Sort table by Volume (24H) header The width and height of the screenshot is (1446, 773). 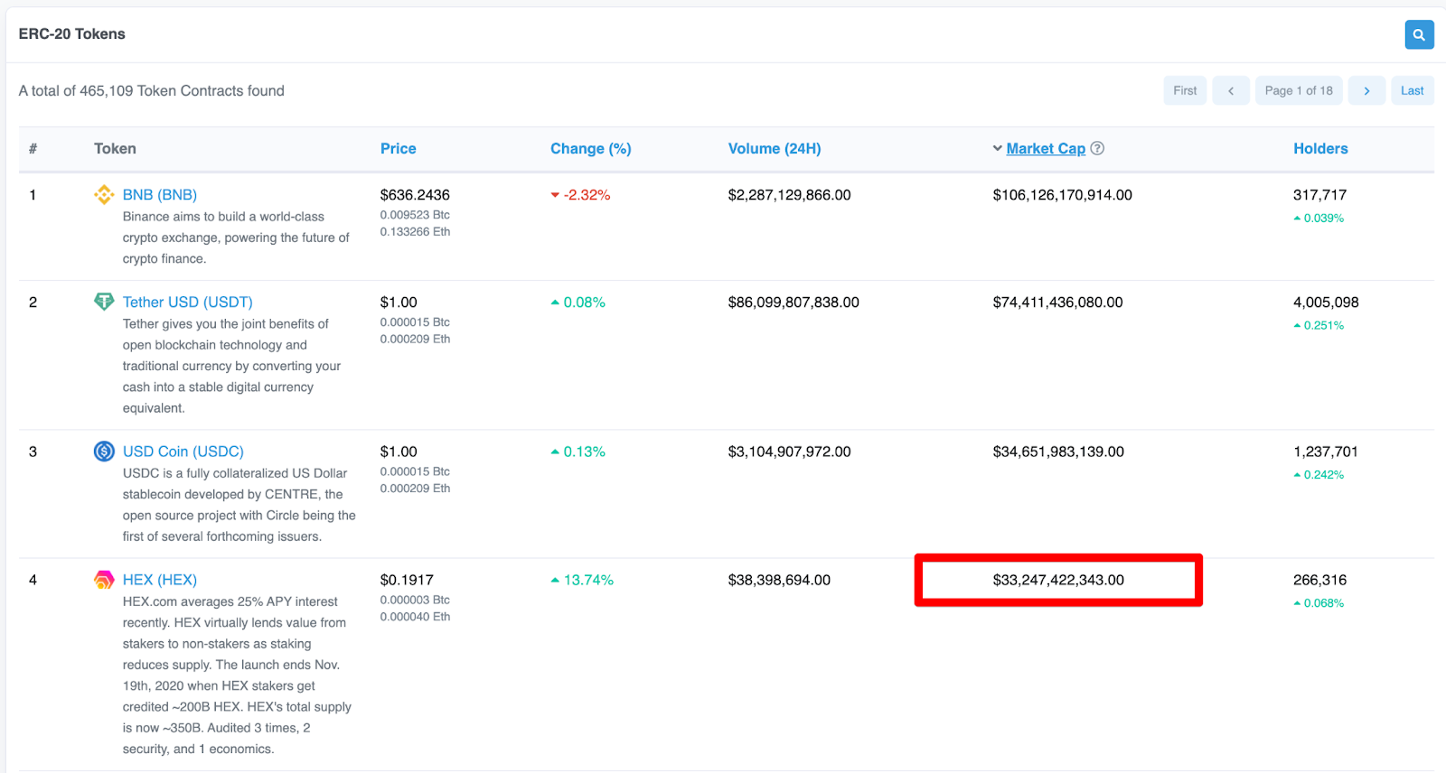click(x=775, y=149)
